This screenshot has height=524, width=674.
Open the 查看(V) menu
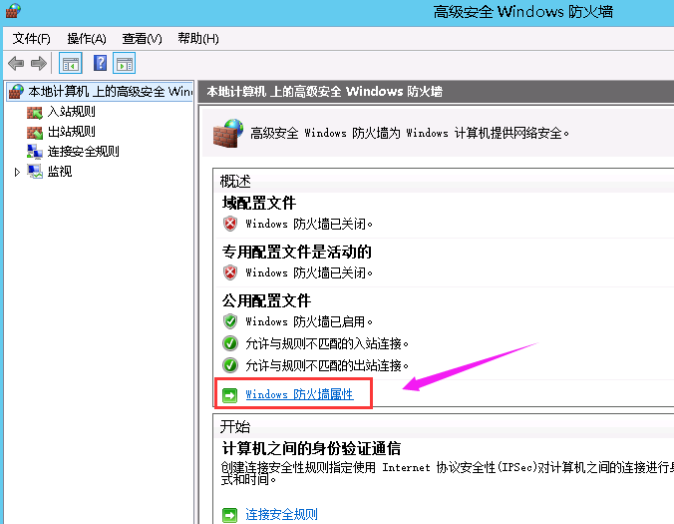(x=143, y=39)
